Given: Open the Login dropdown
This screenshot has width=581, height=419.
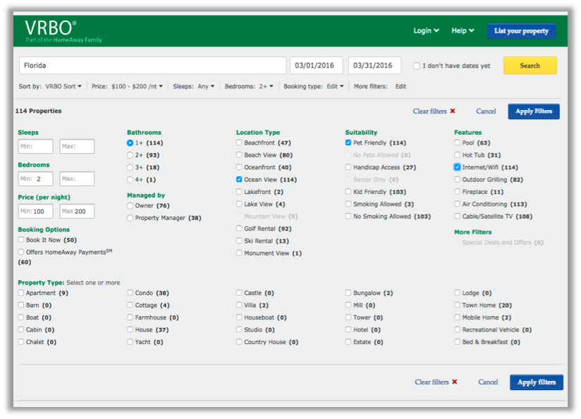Looking at the screenshot, I should pos(426,30).
